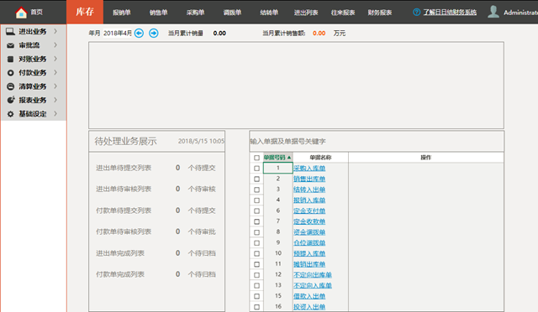Click the 付款单待提交列表 entry
The image size is (538, 312).
coord(124,211)
